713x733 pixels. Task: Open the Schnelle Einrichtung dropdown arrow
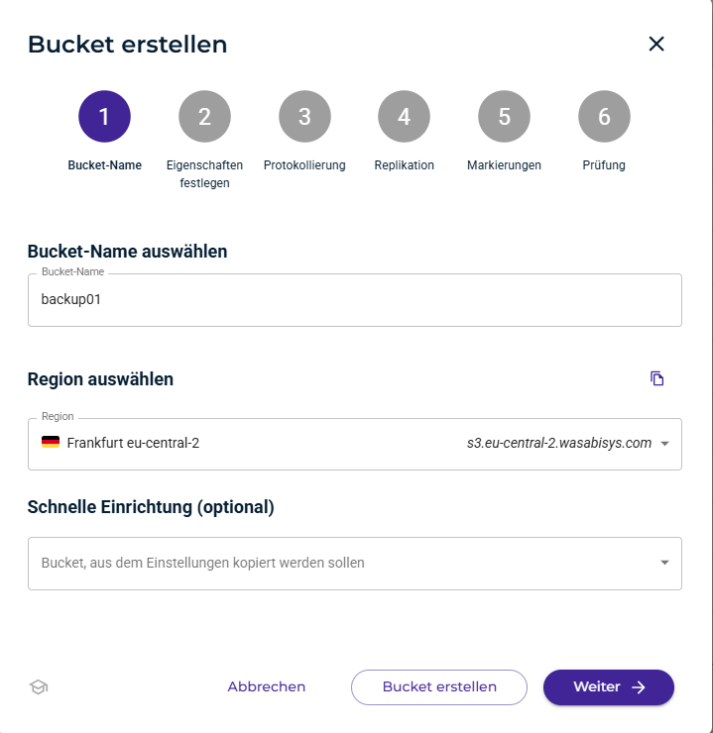664,563
